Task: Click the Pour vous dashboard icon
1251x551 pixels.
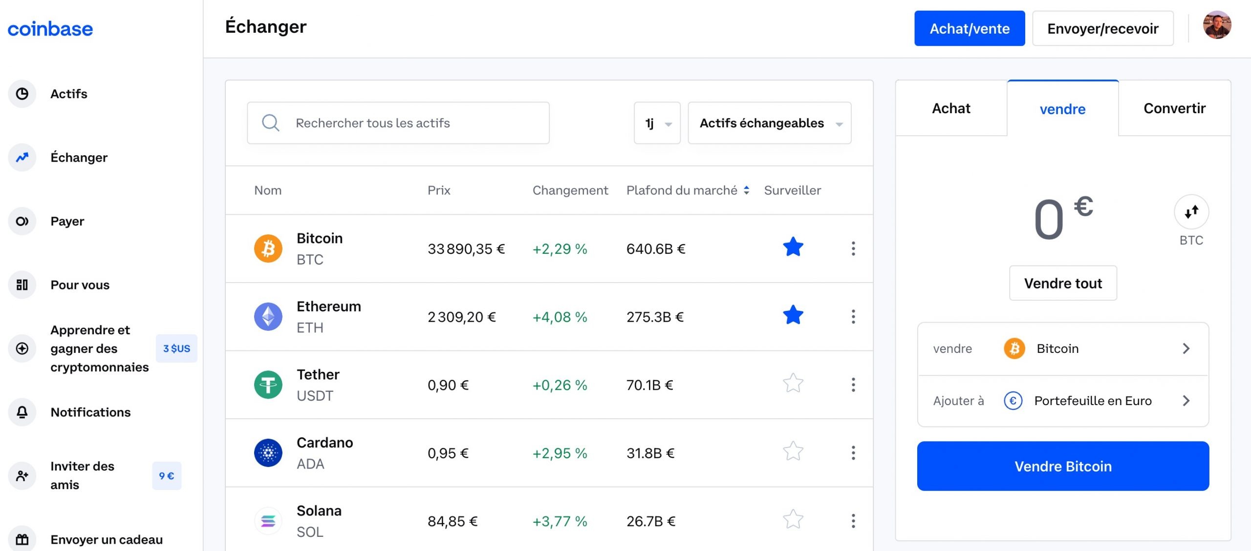Action: (x=22, y=285)
